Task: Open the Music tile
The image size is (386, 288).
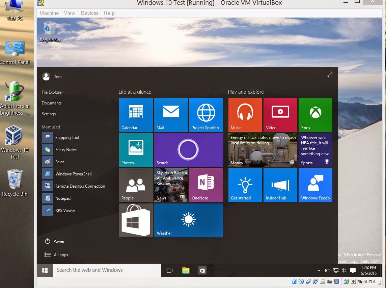Action: (x=245, y=115)
